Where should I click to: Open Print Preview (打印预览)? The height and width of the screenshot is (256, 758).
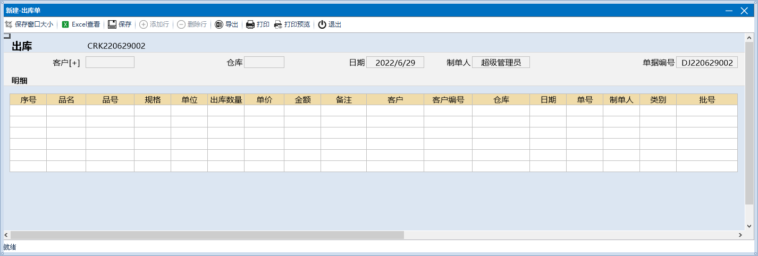click(278, 24)
